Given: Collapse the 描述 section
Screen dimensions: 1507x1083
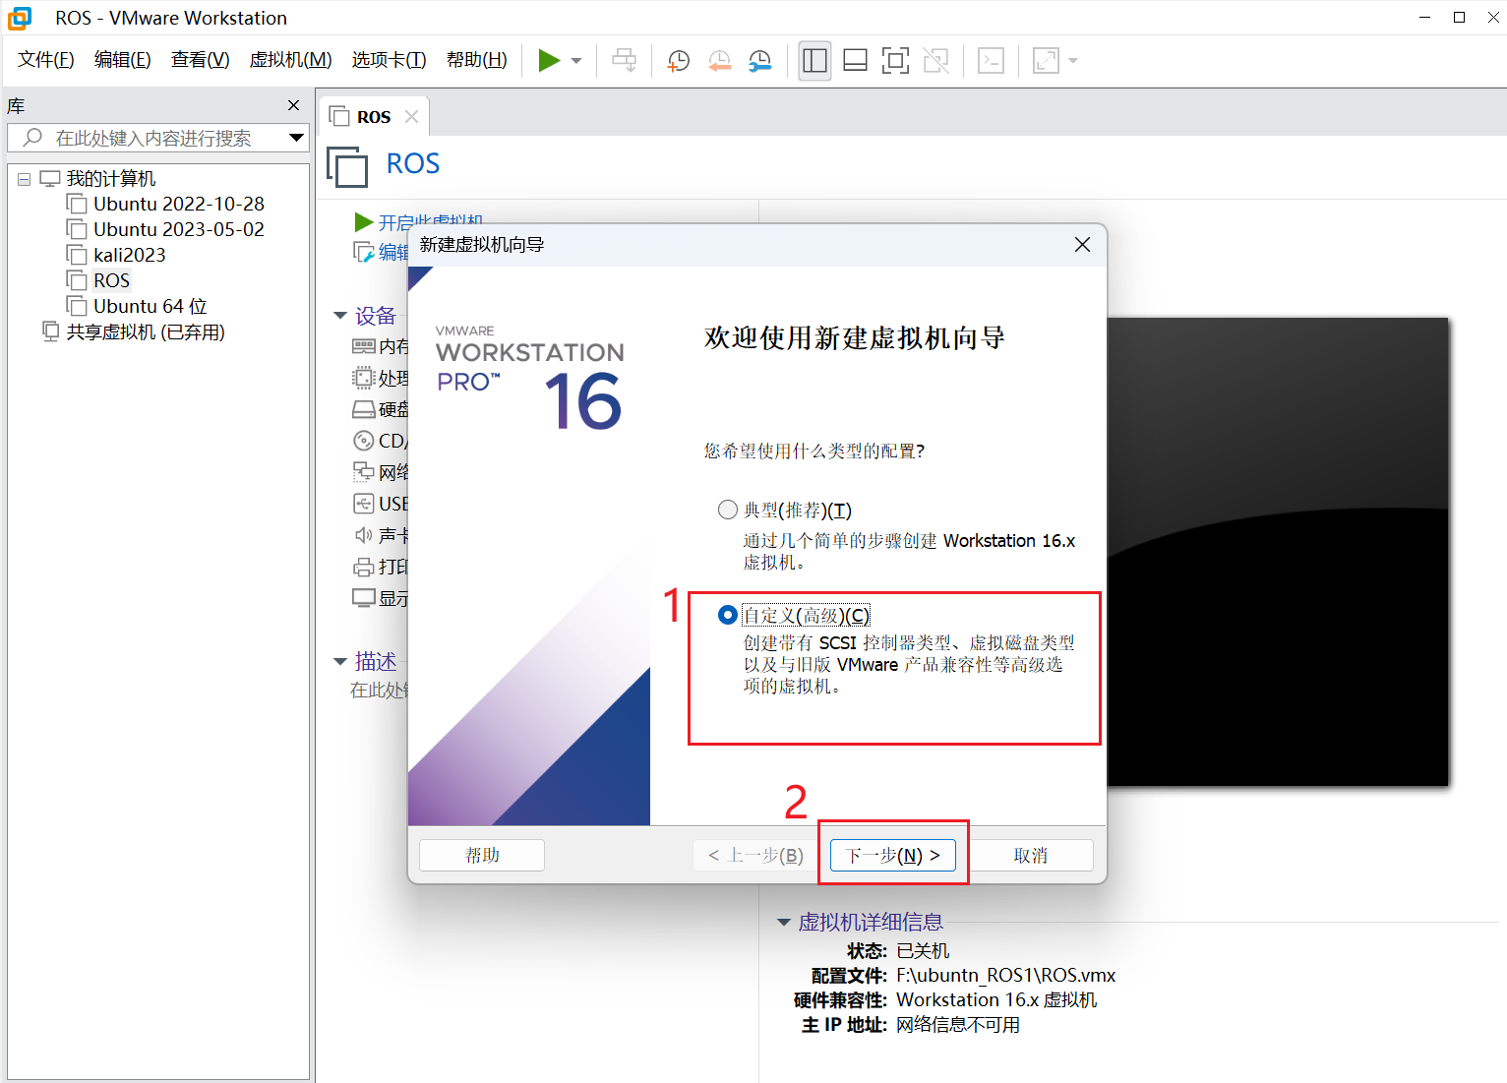Looking at the screenshot, I should click(340, 661).
